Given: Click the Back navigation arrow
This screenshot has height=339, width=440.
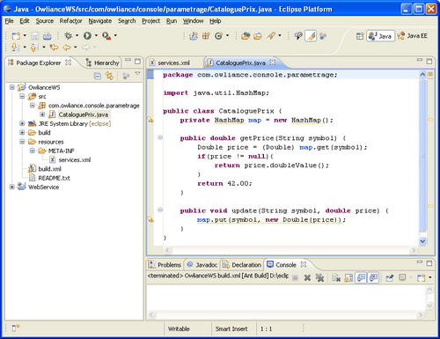Looking at the screenshot, I should tap(67, 47).
